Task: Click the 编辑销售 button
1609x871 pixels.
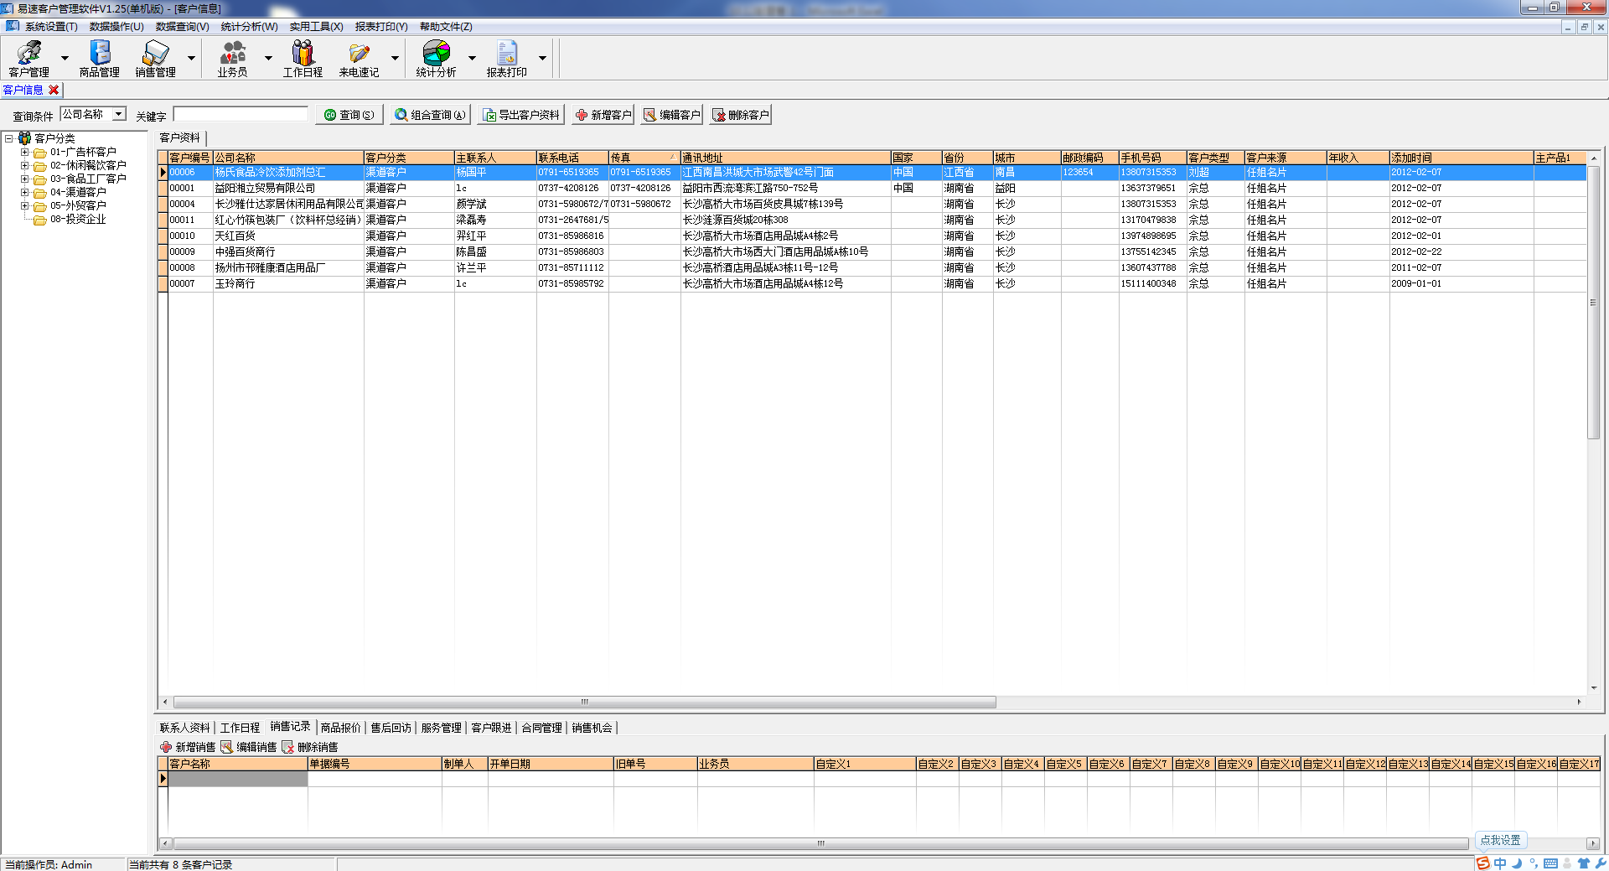Action: 249,747
